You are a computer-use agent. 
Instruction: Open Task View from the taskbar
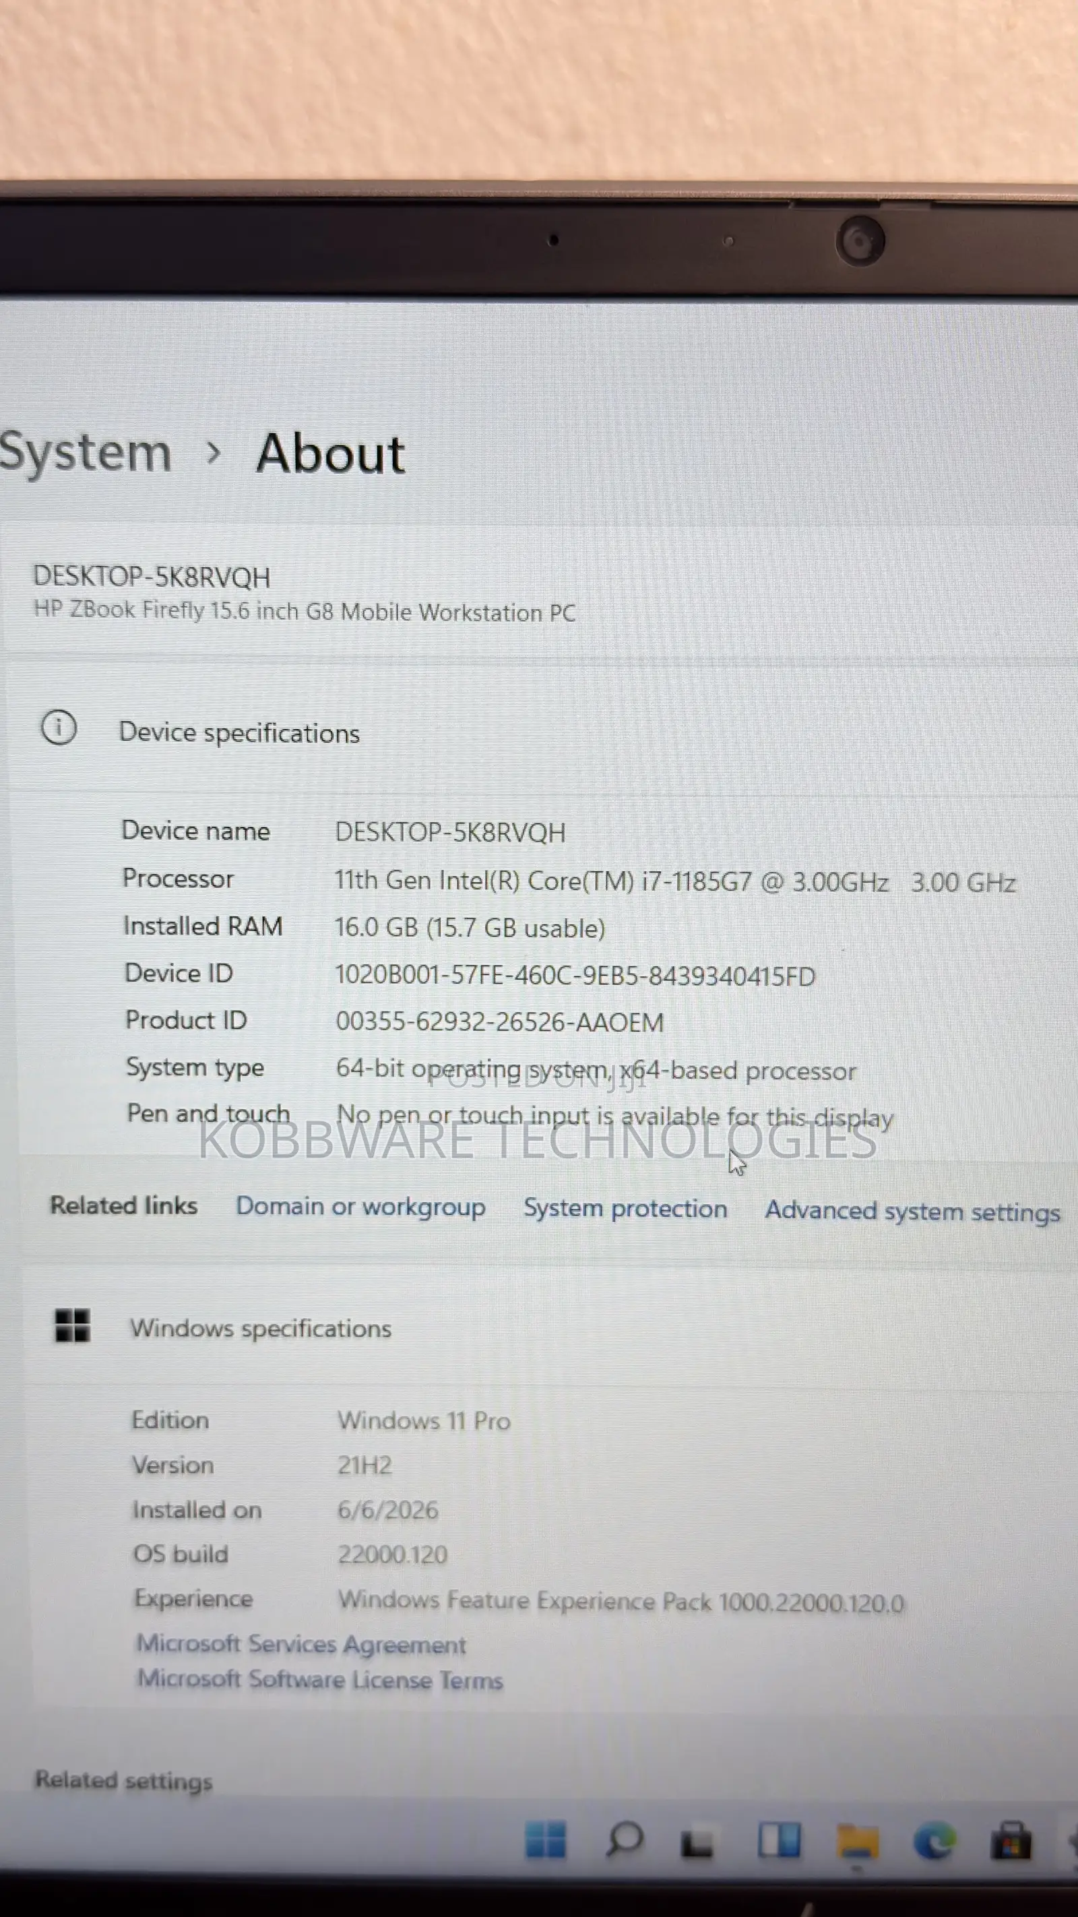[697, 1843]
